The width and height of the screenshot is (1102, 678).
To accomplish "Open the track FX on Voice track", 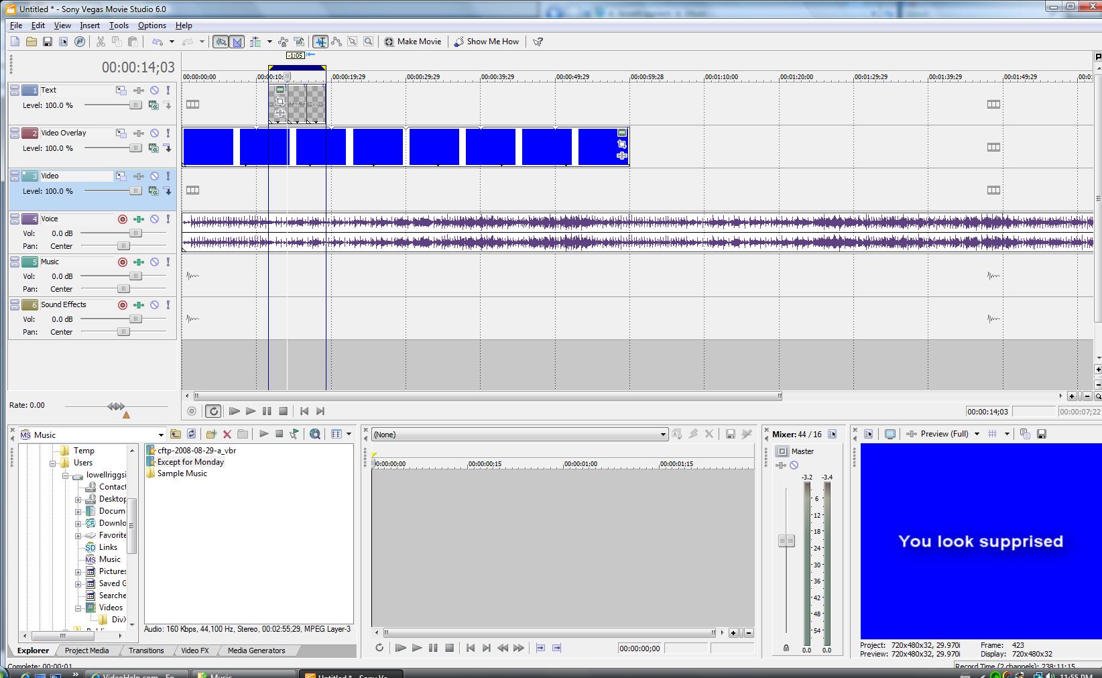I will (139, 219).
